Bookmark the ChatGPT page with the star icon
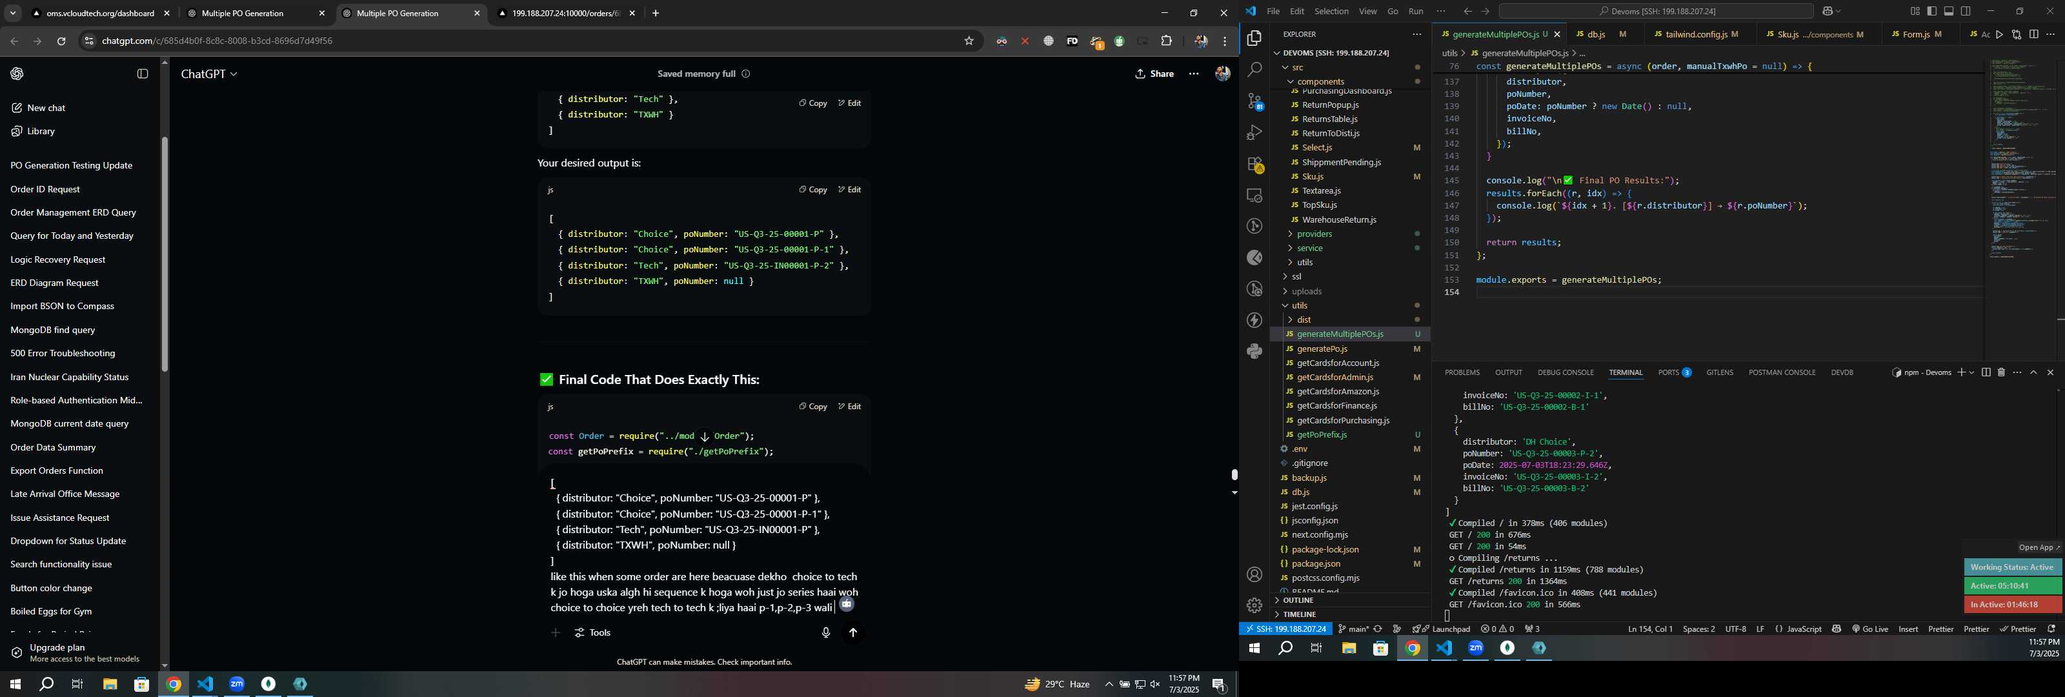 (969, 41)
